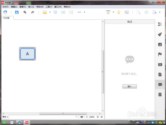Expand the topic insert dropdown arrow
This screenshot has height=125, width=166.
tap(50, 12)
